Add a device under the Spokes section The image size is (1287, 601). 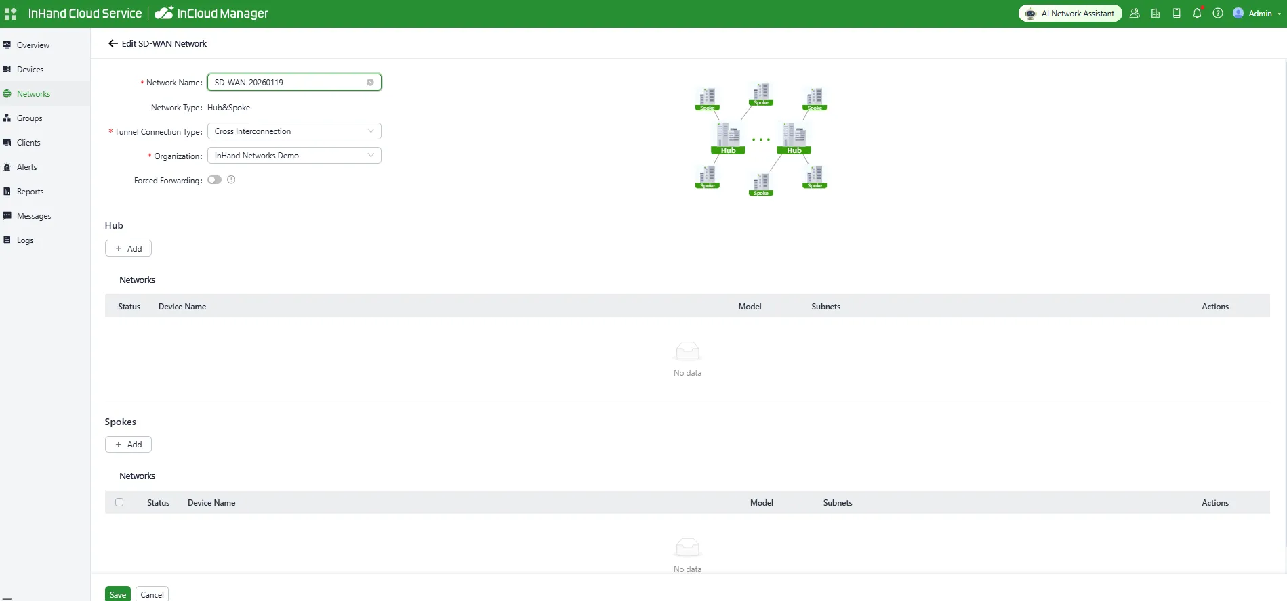(x=128, y=445)
